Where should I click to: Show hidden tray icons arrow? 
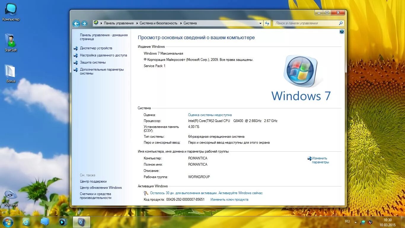[356, 222]
